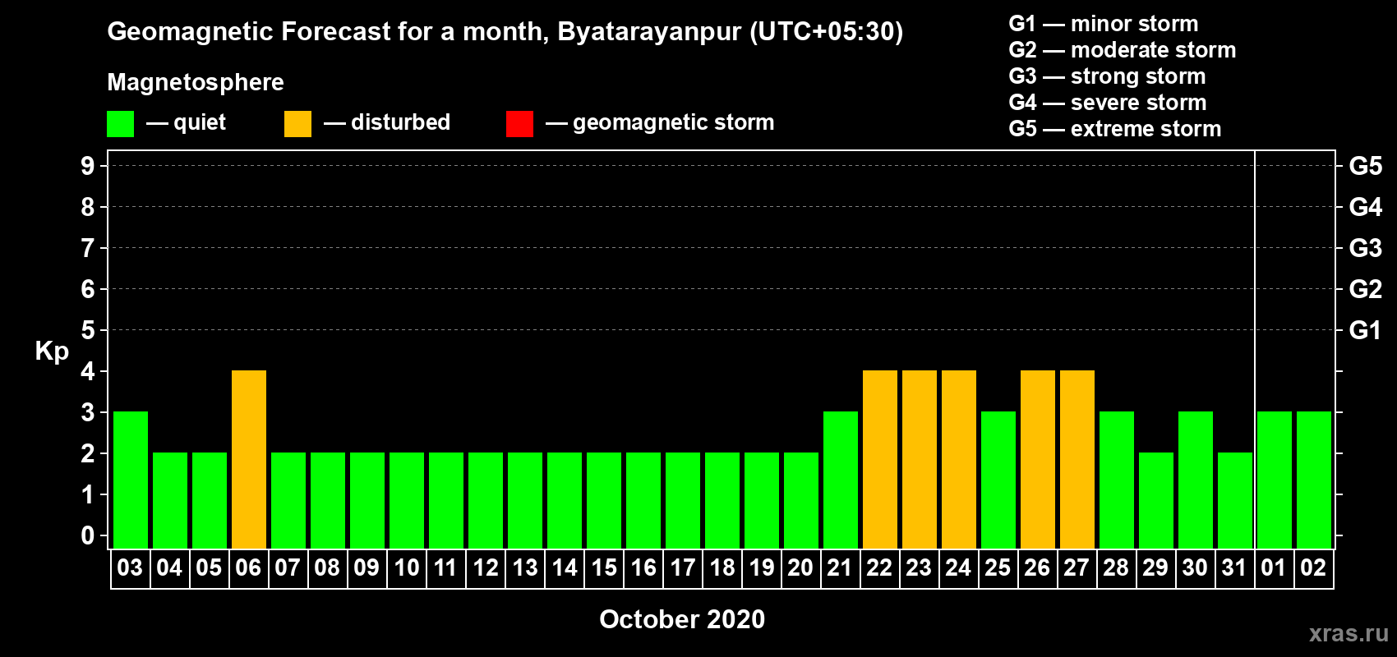Click date label 02 on the axis
This screenshot has height=657, width=1397.
(x=1313, y=567)
